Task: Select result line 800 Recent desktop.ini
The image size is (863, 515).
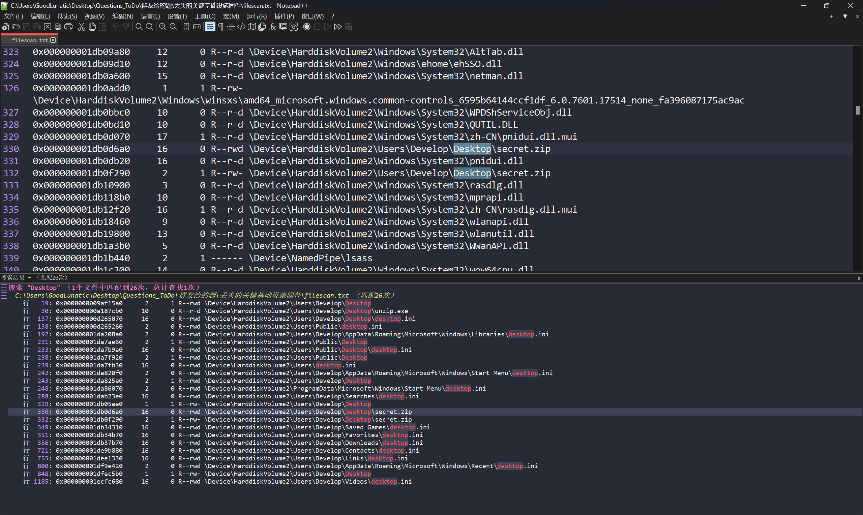Action: pyautogui.click(x=280, y=466)
